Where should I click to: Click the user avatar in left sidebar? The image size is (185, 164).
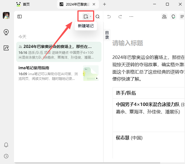click(x=6, y=16)
